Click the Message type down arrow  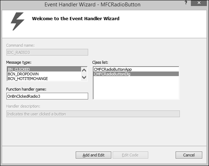tap(84, 77)
